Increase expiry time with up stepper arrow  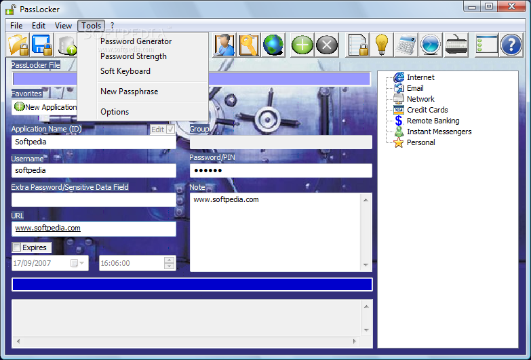[x=169, y=260]
